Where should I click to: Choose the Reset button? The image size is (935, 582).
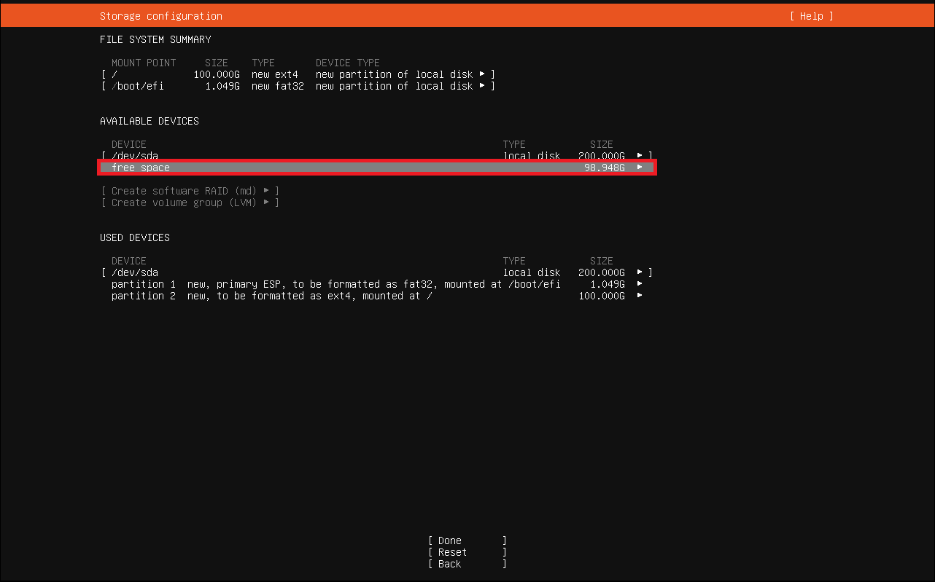click(x=467, y=552)
